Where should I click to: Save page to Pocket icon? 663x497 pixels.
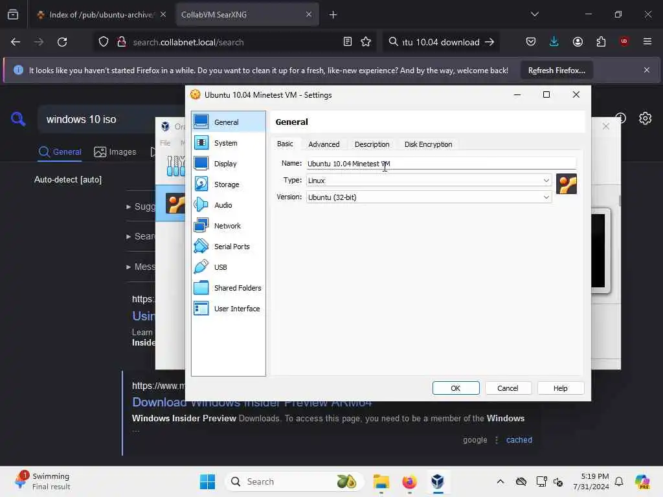(x=531, y=42)
